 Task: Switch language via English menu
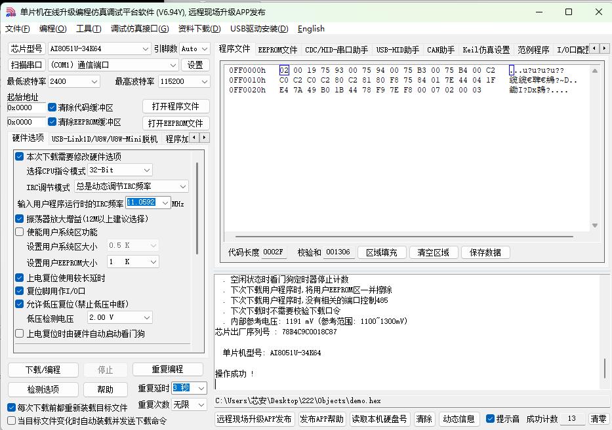(x=311, y=28)
